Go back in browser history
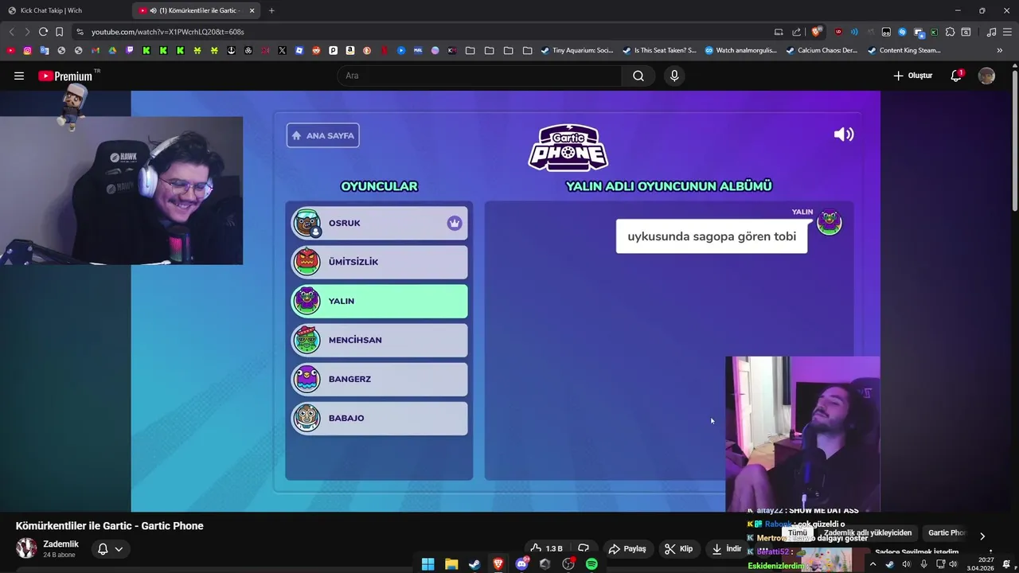 (x=11, y=32)
